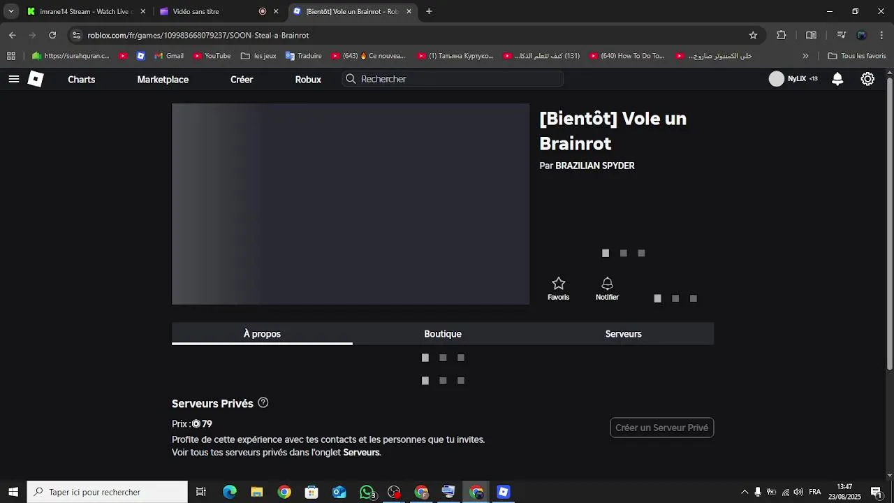Click the NyLiX profile avatar

[777, 79]
